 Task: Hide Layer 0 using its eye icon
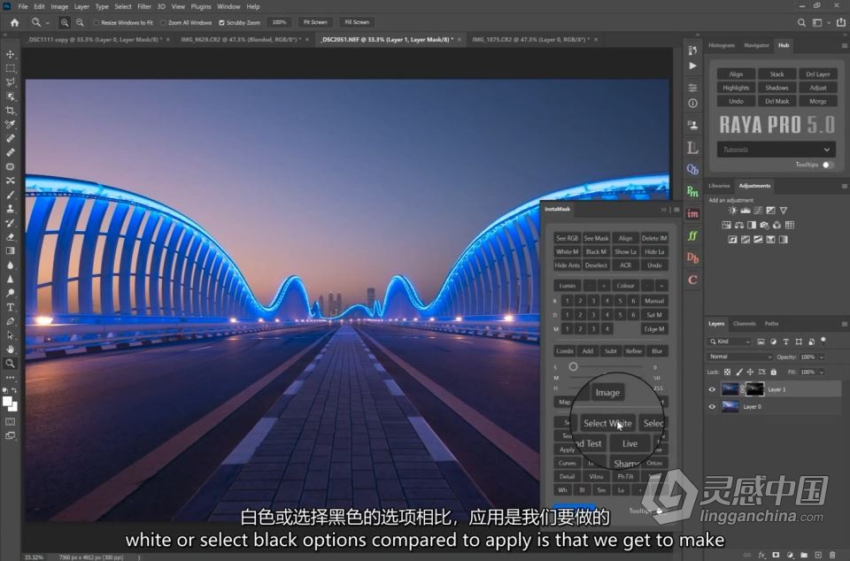[712, 407]
